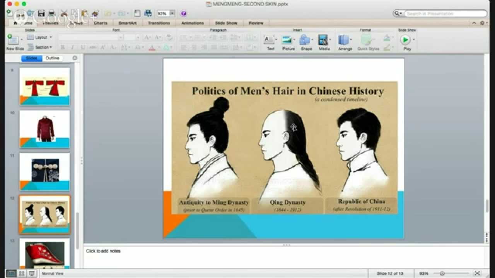The image size is (495, 278).
Task: Open the purple Help icon
Action: point(183,14)
